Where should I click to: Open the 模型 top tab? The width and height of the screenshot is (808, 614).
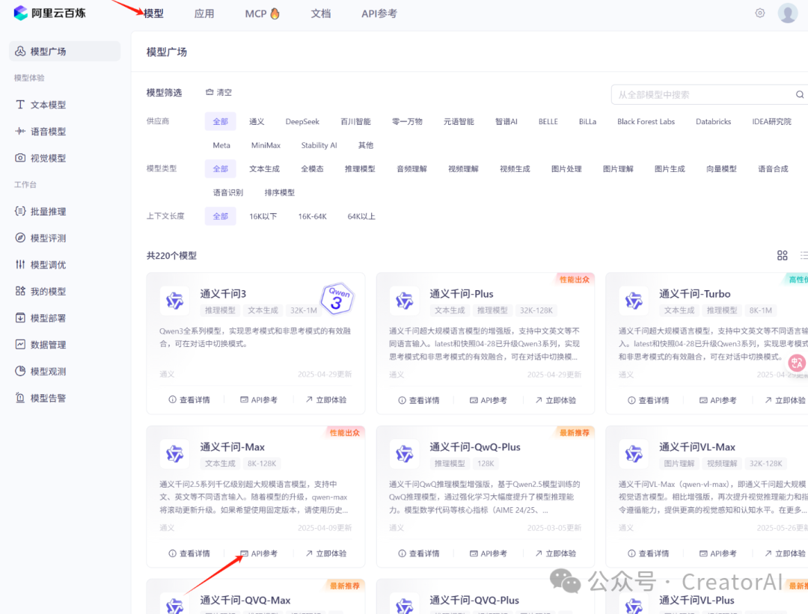tap(153, 14)
